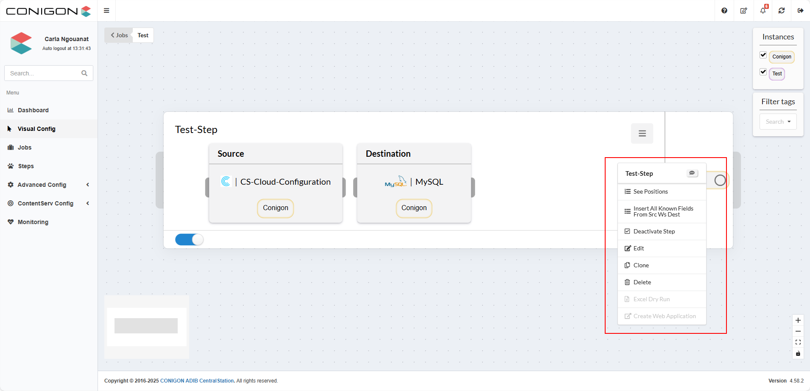Click the logout icon in top bar
The image size is (810, 391).
(x=800, y=11)
